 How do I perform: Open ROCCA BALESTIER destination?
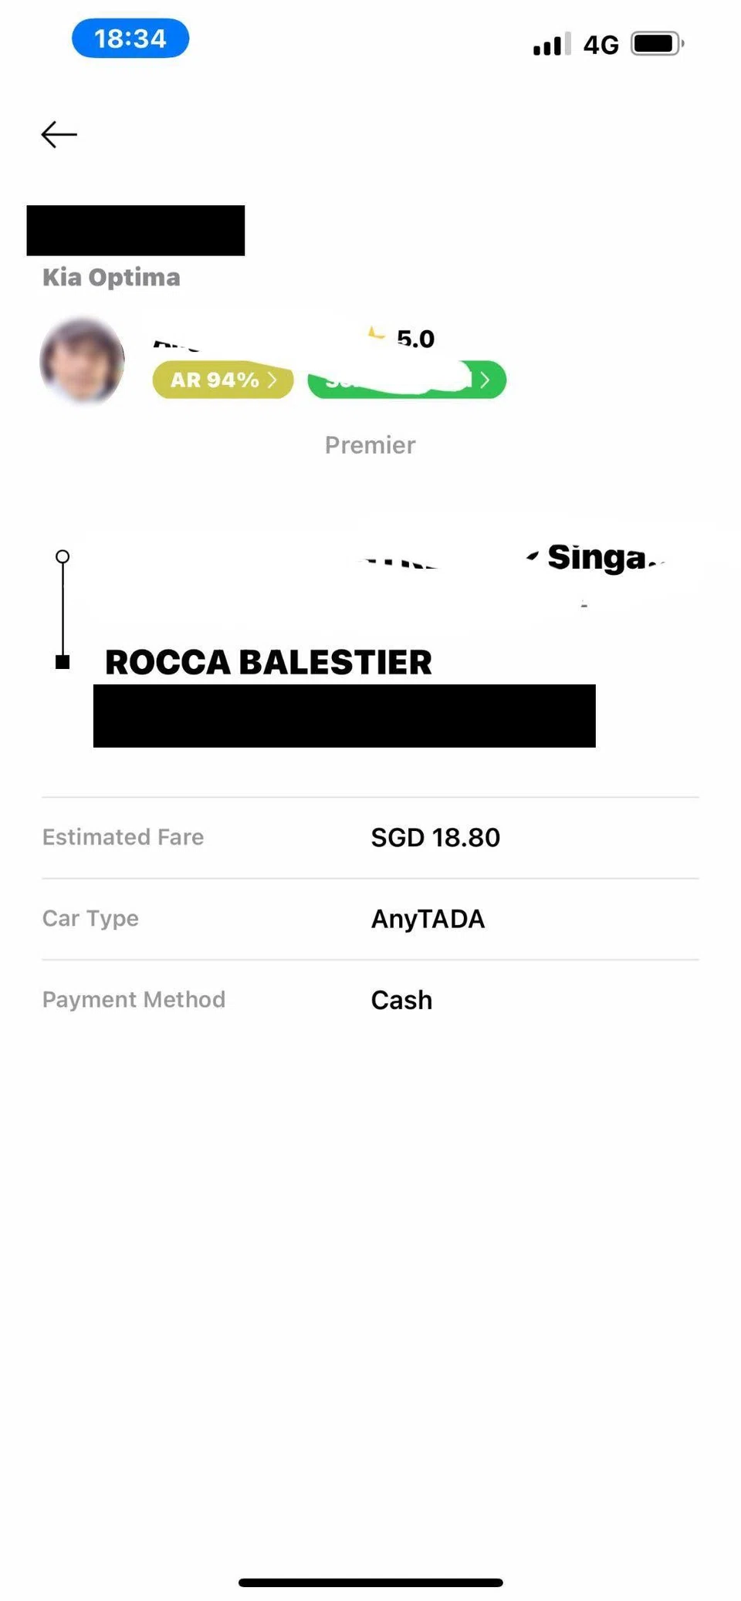tap(268, 662)
